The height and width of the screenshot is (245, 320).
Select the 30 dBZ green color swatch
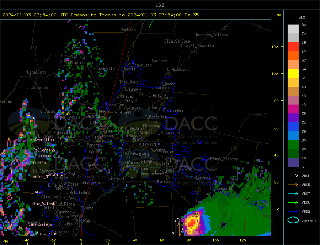(293, 145)
